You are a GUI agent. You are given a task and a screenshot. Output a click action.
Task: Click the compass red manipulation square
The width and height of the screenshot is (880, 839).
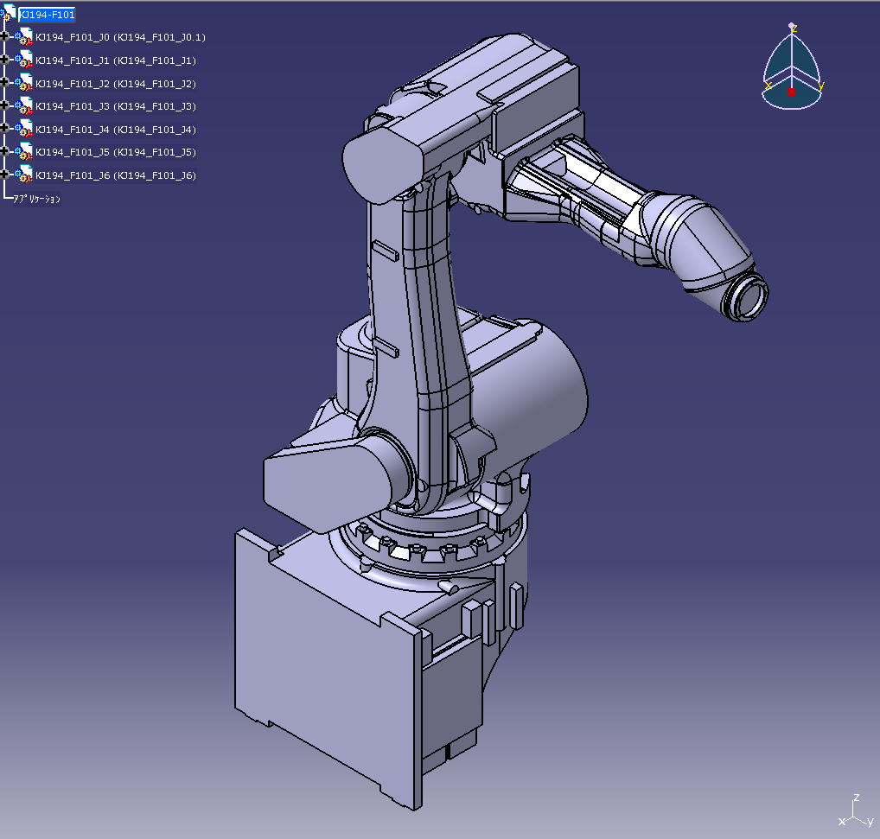(791, 92)
